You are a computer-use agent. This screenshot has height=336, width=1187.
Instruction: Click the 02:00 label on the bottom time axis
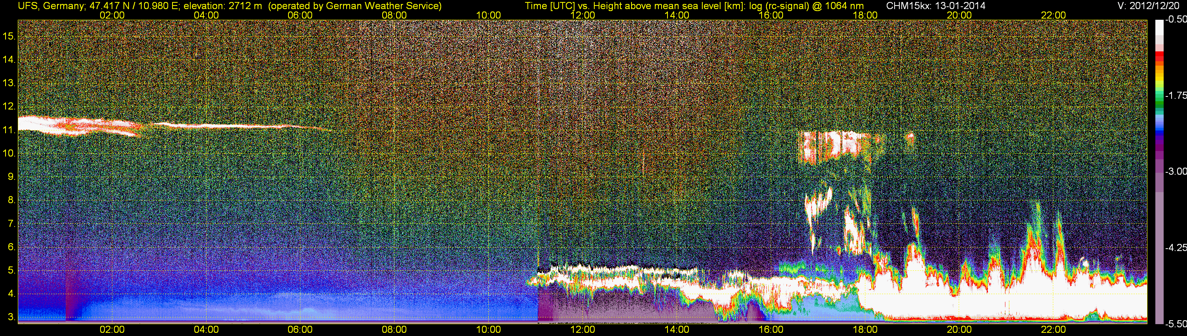tap(112, 330)
